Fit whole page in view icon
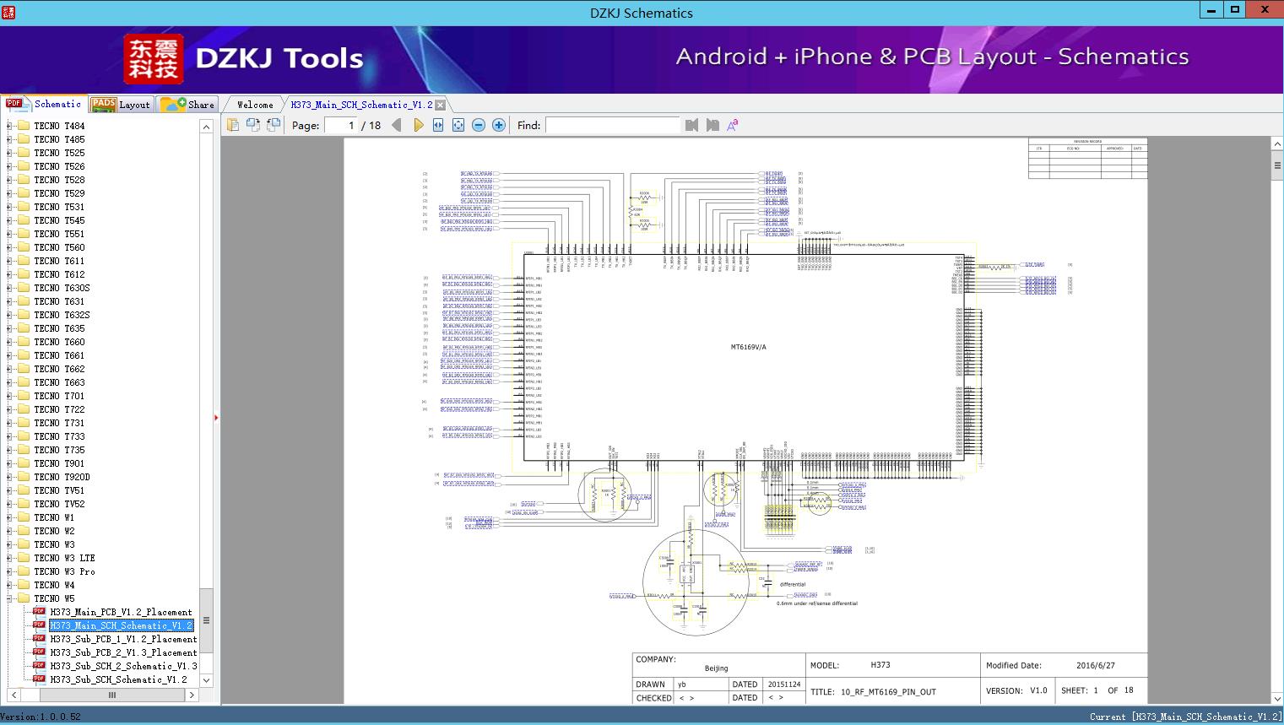1284x725 pixels. coord(458,125)
